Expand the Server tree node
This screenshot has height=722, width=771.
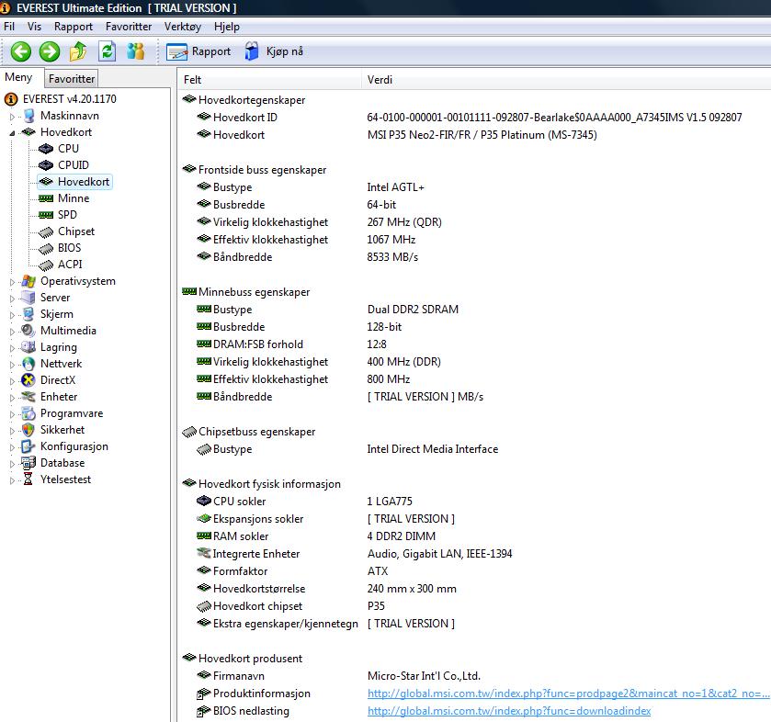[x=13, y=299]
